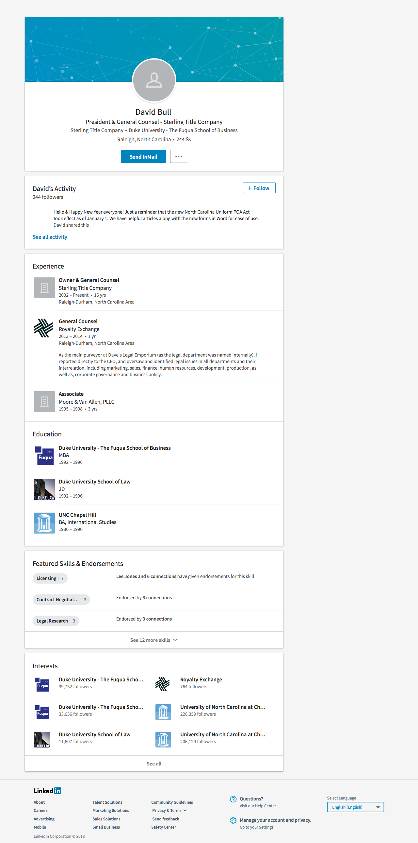The width and height of the screenshot is (418, 843).
Task: Click the UNC Chapel Hill logo in Education
Action: coord(44,523)
